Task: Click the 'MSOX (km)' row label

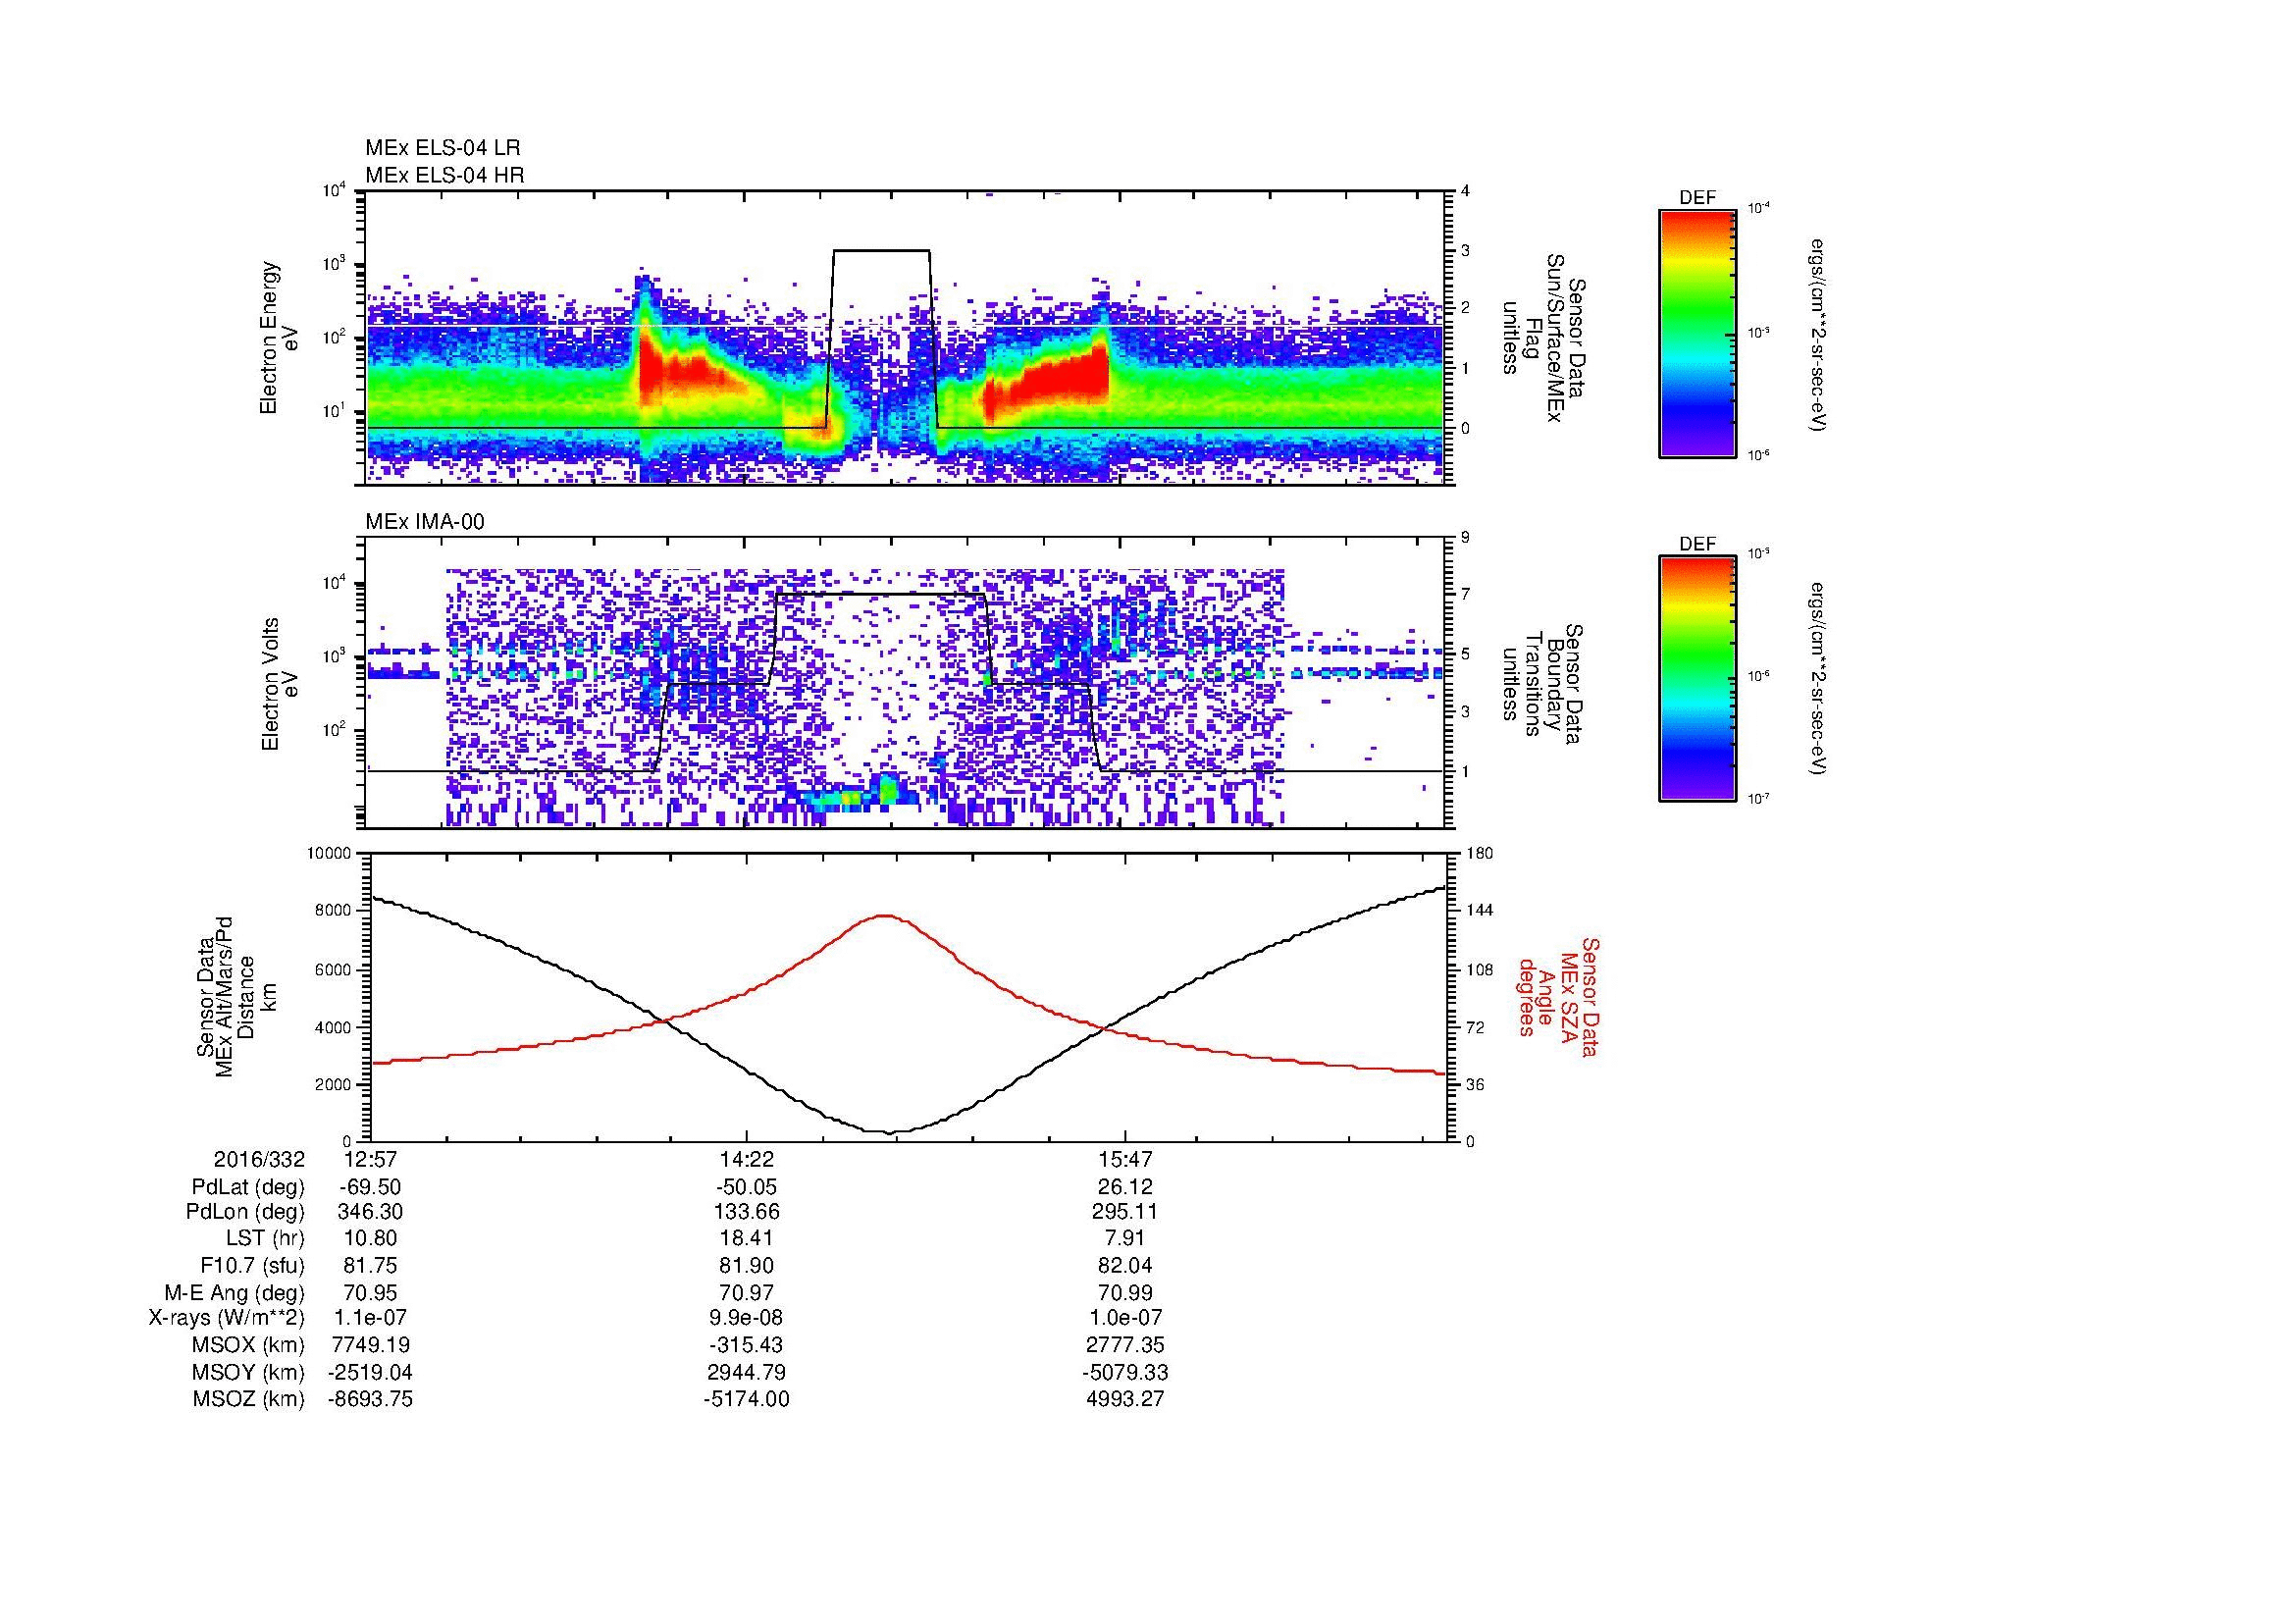Action: (x=248, y=1345)
